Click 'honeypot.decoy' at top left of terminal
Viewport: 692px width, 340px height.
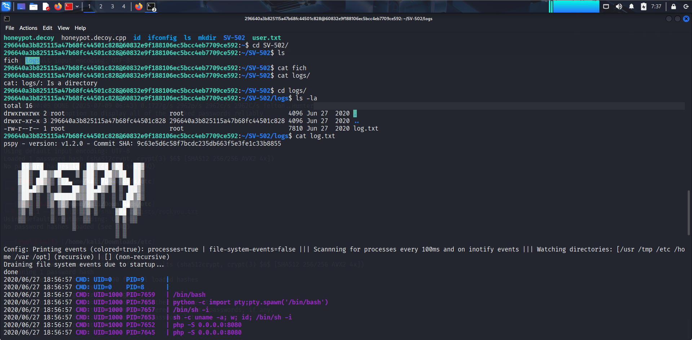tap(29, 38)
